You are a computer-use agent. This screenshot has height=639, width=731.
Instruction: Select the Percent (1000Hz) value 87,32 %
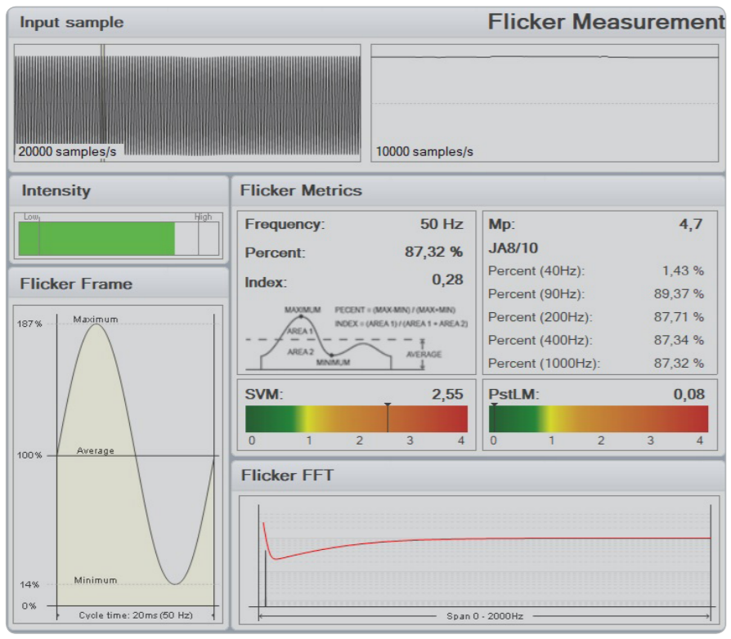[x=679, y=364]
